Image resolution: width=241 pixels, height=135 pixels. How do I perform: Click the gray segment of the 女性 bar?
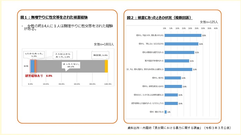(x=70, y=66)
